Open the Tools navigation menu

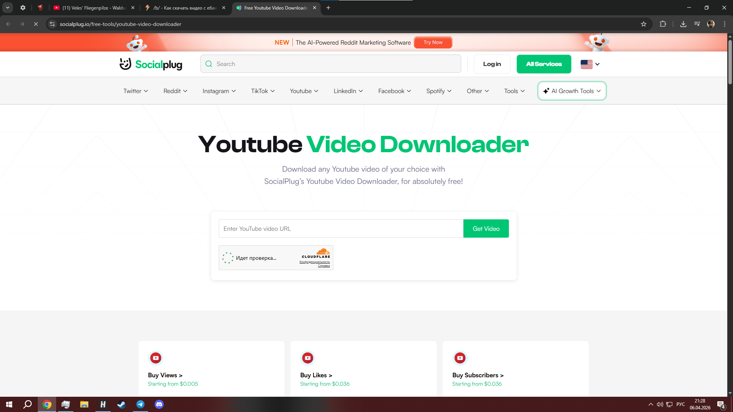(x=514, y=91)
